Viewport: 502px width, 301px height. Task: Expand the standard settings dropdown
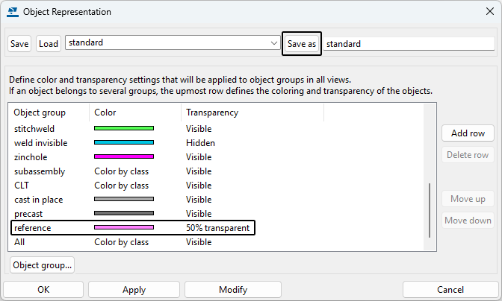click(274, 44)
